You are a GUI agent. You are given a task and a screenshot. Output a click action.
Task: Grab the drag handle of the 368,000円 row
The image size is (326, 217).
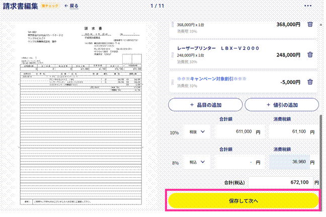click(173, 24)
